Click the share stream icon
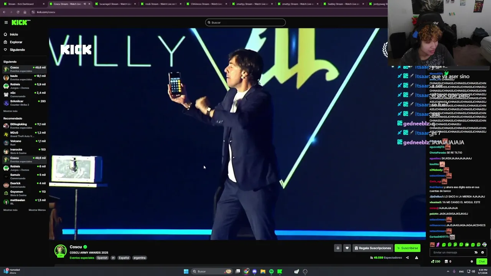491x276 pixels. [x=407, y=258]
